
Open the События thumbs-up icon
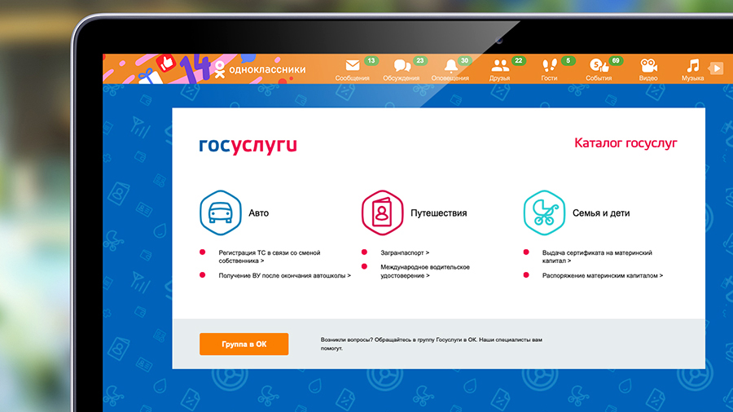pyautogui.click(x=599, y=65)
